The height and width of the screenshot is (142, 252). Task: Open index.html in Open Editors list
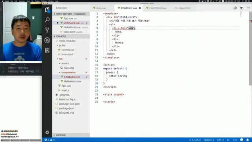(71, 32)
